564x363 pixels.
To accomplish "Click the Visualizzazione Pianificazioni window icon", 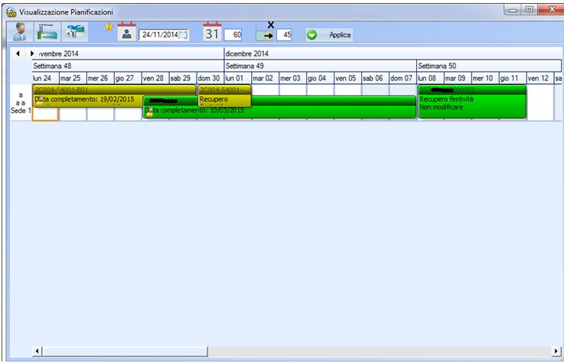I will click(x=11, y=12).
